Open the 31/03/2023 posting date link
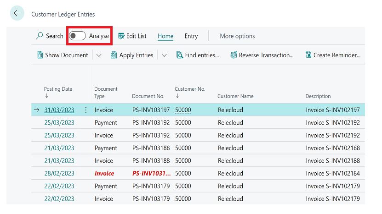The height and width of the screenshot is (214, 382). (59, 110)
